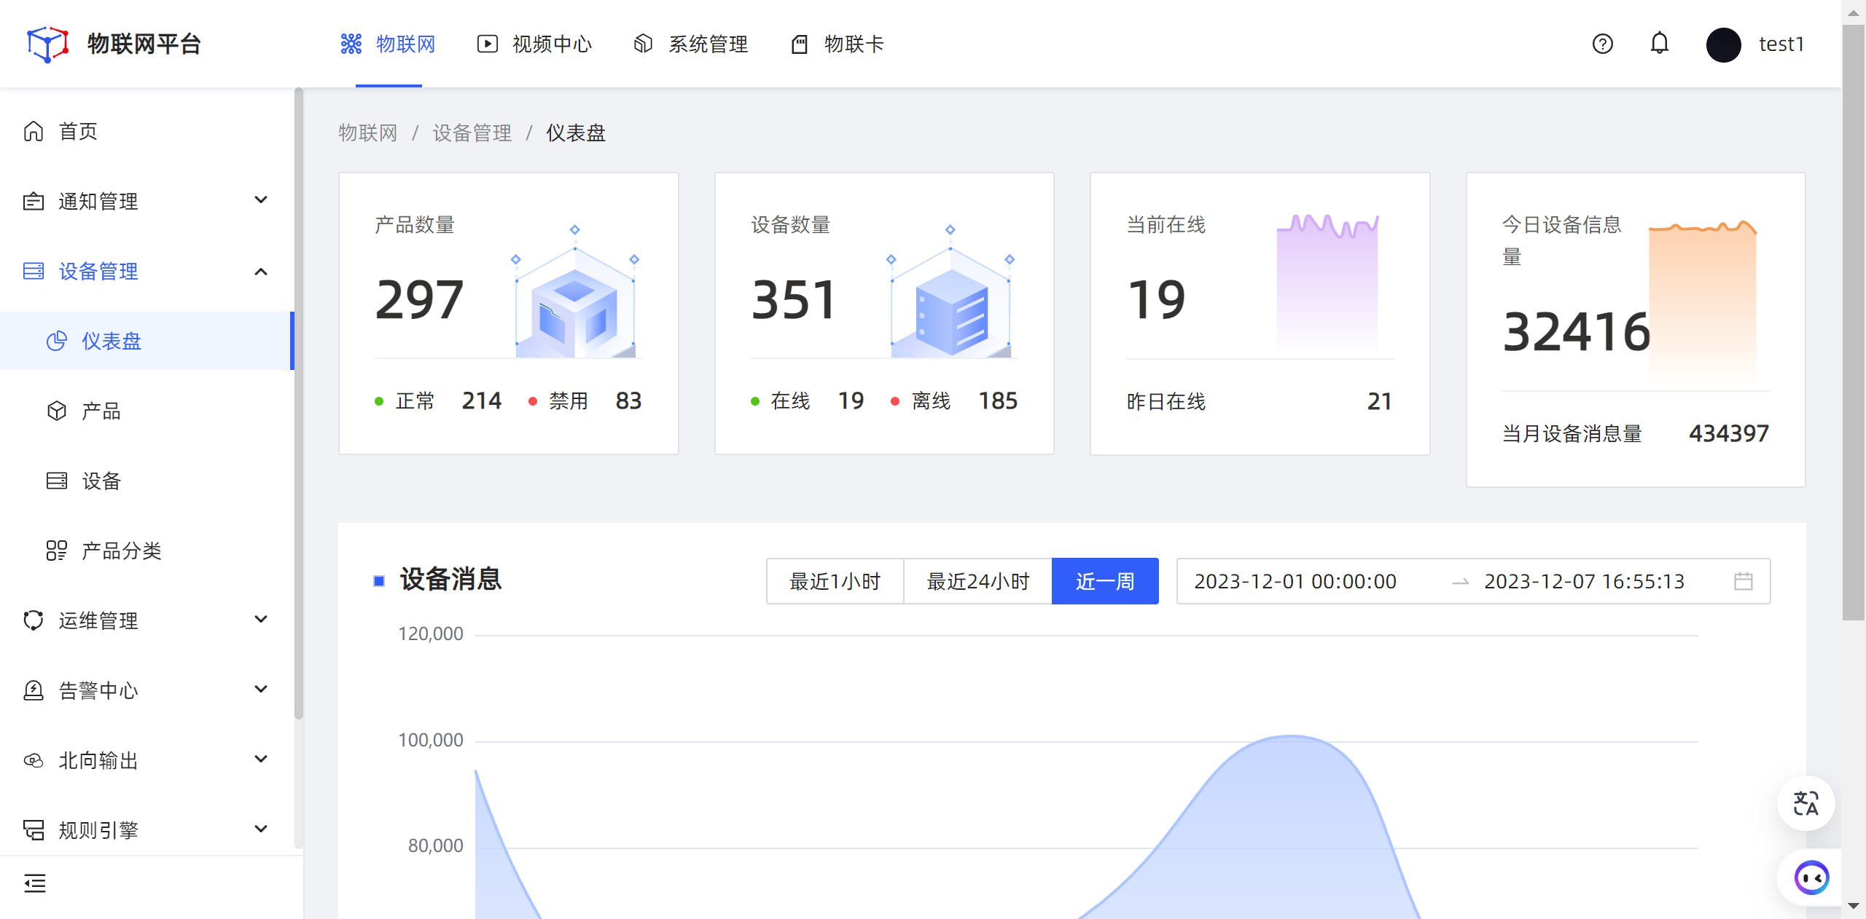Viewport: 1866px width, 919px height.
Task: Click the 设备管理 sidebar icon
Action: tap(34, 271)
